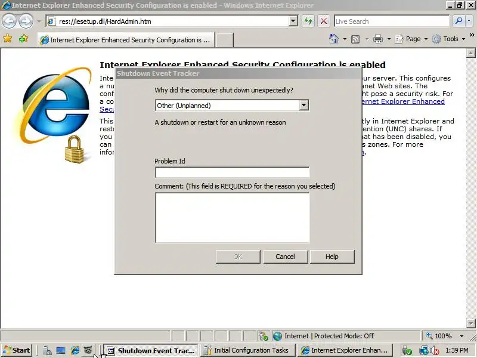
Task: Click the Back navigation arrow
Action: [x=10, y=21]
